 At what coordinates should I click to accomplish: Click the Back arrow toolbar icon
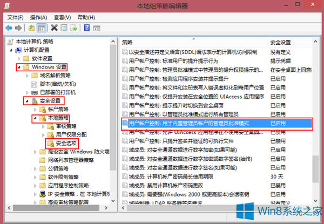[9, 28]
